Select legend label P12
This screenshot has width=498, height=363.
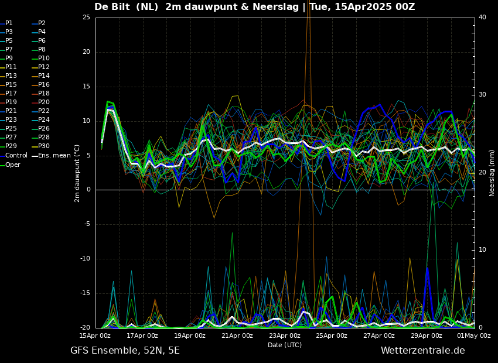(x=44, y=67)
